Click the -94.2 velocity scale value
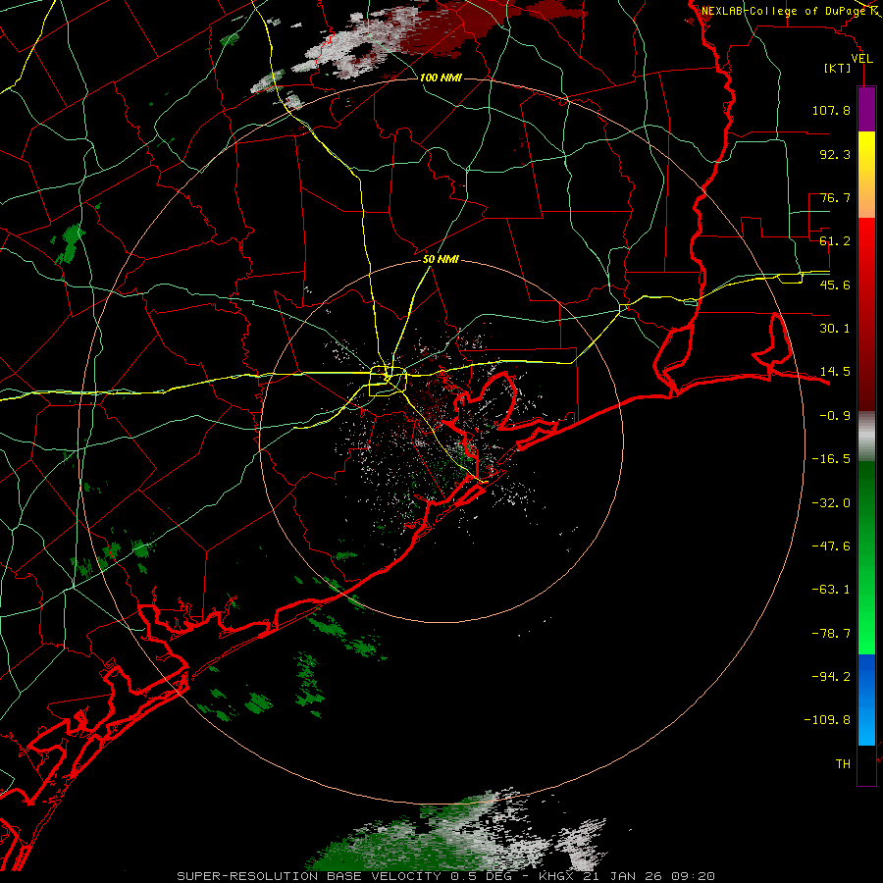Image resolution: width=883 pixels, height=883 pixels. pyautogui.click(x=831, y=677)
